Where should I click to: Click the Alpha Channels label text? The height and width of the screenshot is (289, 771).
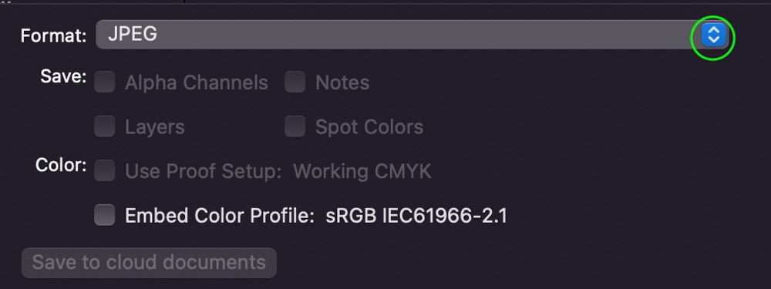point(196,82)
